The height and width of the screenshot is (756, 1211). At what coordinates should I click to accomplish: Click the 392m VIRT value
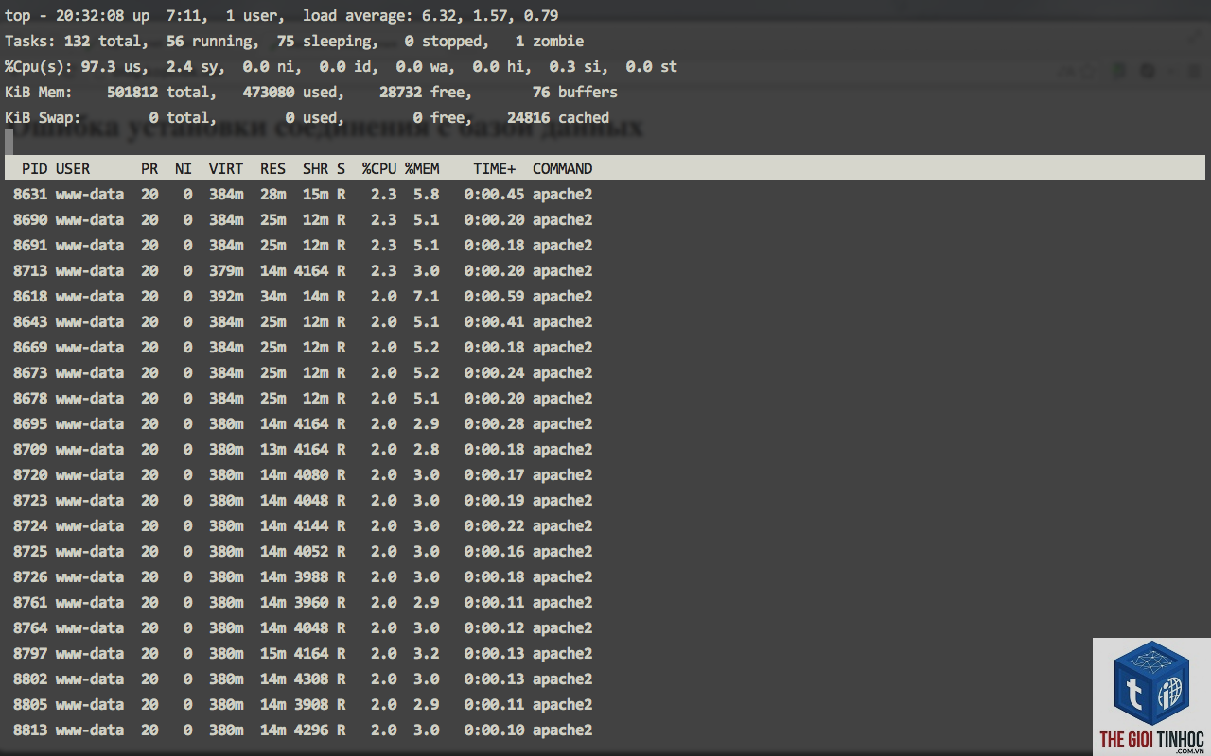pos(226,296)
